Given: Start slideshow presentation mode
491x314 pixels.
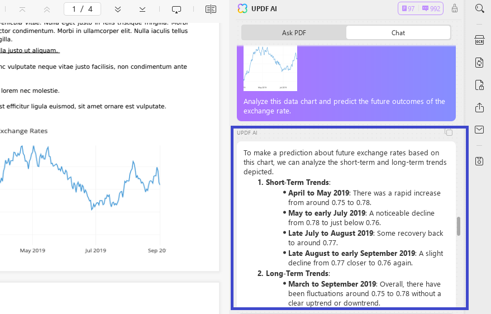Looking at the screenshot, I should (x=177, y=9).
